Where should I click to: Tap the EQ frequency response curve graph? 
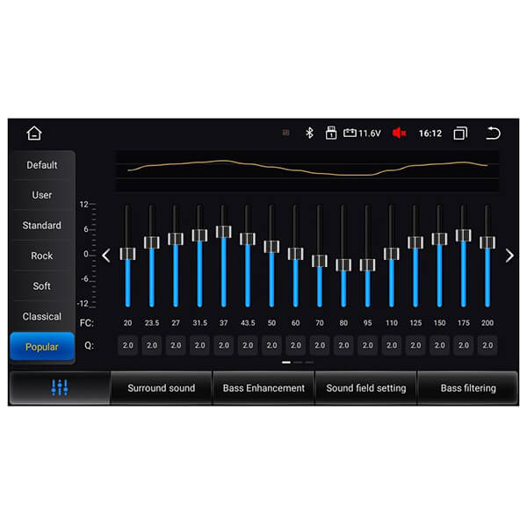(x=307, y=171)
